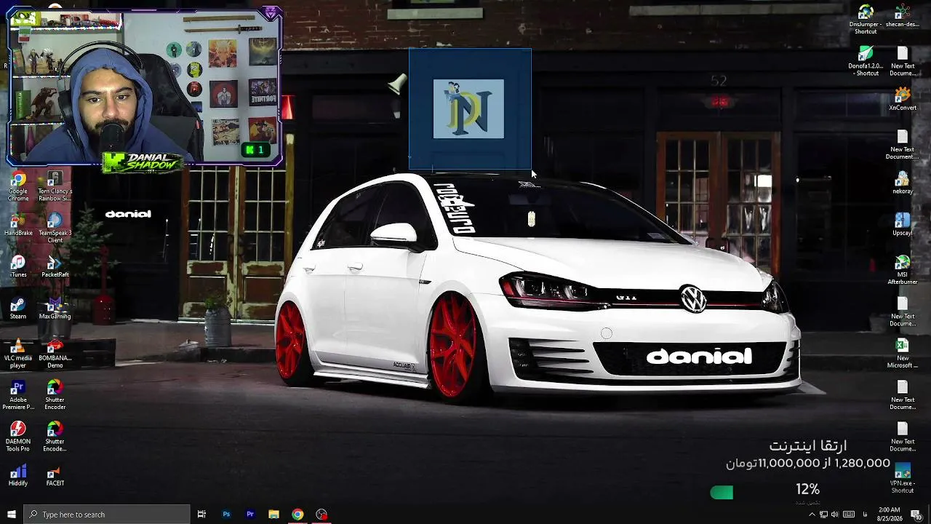Select the VPN.exe shortcut on the desktop
Viewport: 931px width, 524px height.
tap(903, 478)
